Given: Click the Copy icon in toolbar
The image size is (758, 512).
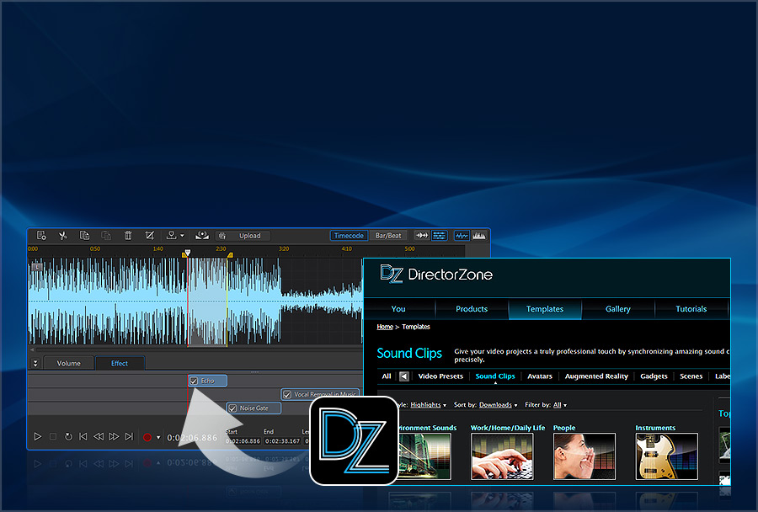Looking at the screenshot, I should click(84, 236).
